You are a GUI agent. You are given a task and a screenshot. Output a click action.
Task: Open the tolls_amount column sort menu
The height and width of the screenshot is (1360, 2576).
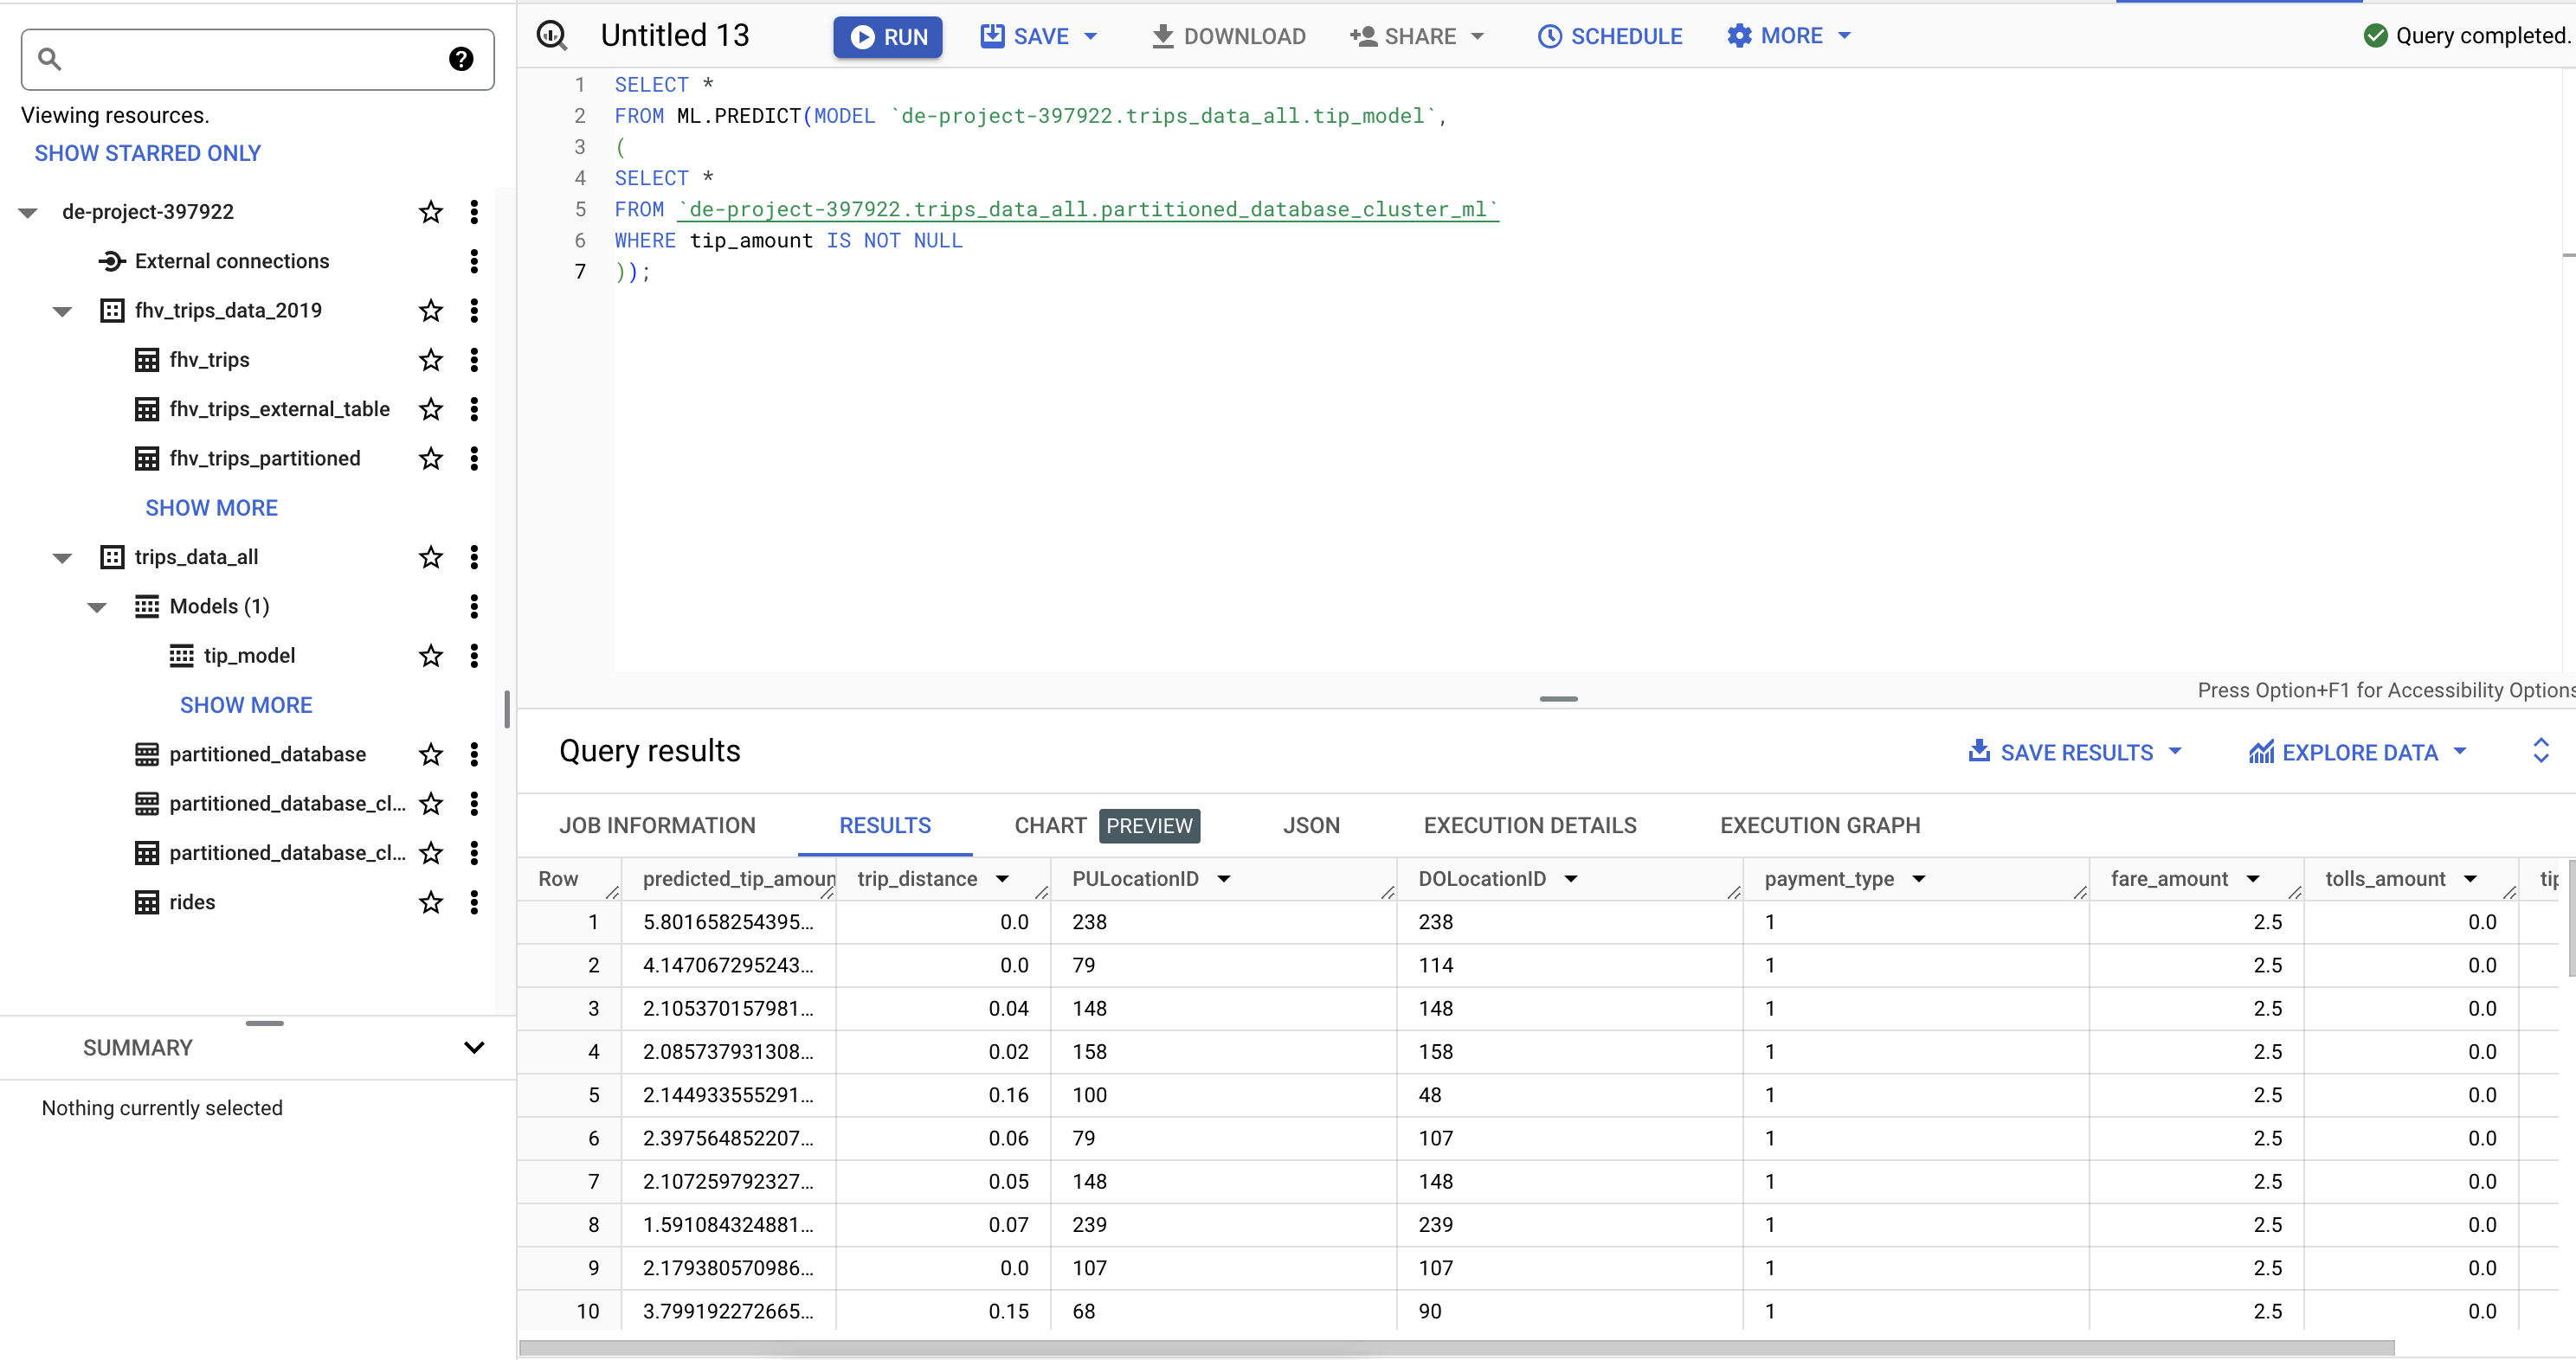point(2470,879)
